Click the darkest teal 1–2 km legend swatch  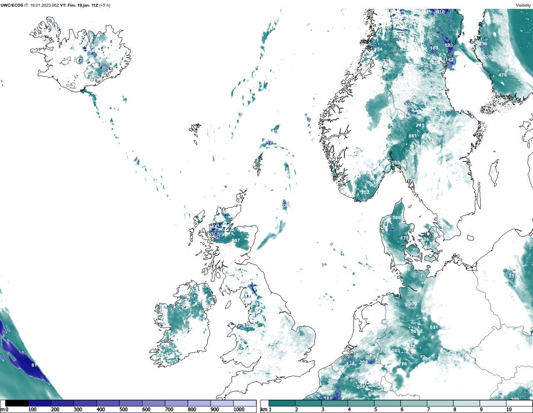282,403
